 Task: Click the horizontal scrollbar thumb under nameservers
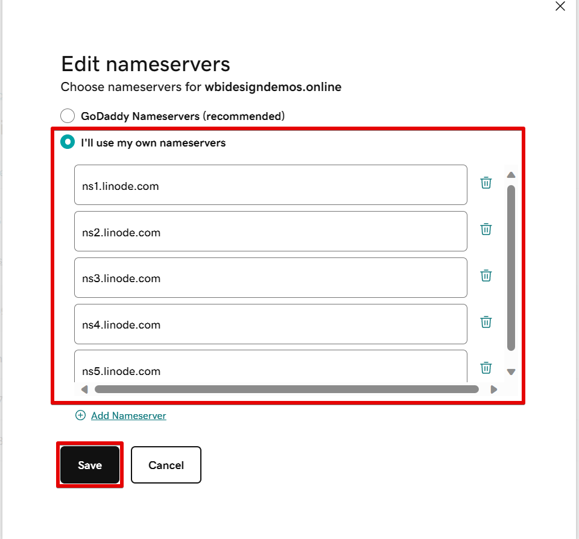[x=286, y=389]
